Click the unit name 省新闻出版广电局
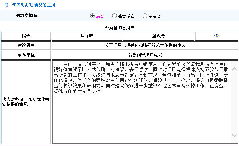 click(x=145, y=55)
